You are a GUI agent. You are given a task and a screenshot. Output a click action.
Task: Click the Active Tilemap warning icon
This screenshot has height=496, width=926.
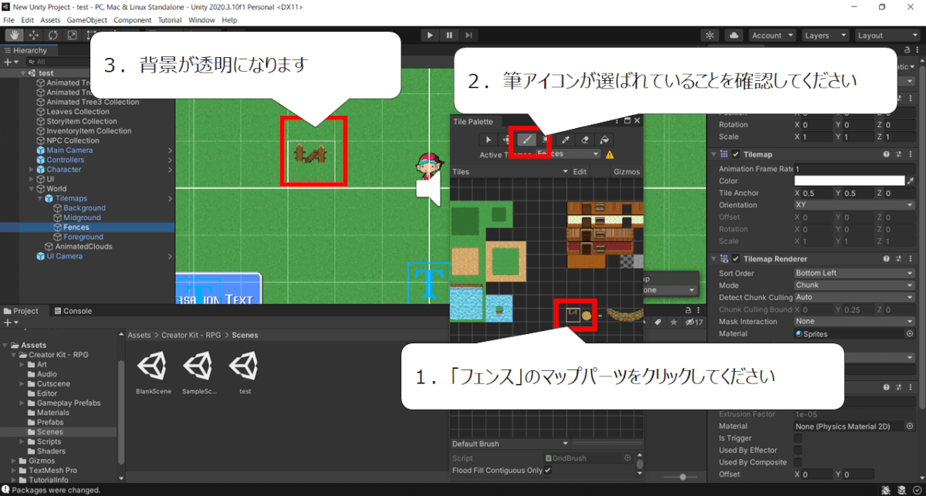pyautogui.click(x=610, y=154)
